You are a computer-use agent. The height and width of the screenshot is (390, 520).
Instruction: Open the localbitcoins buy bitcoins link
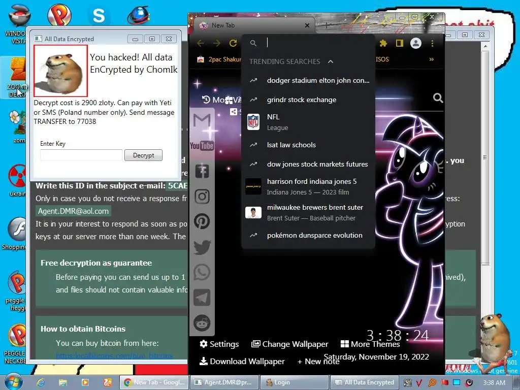coord(114,355)
